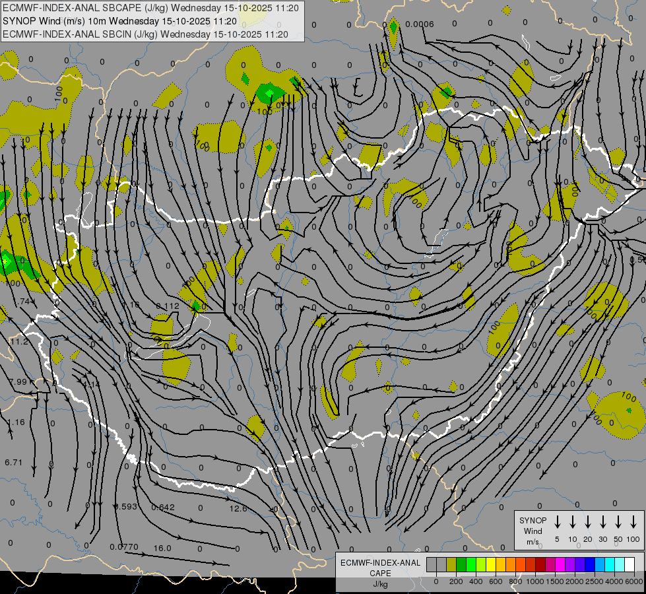Image resolution: width=646 pixels, height=594 pixels.
Task: Click the ECMWF-INDEX-ANAL CAPE legend title
Action: [380, 568]
